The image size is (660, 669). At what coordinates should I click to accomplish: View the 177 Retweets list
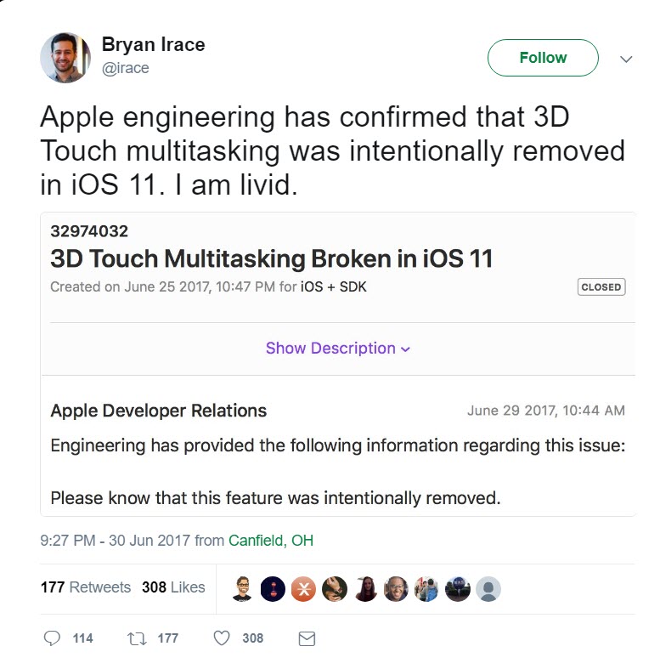[x=86, y=587]
